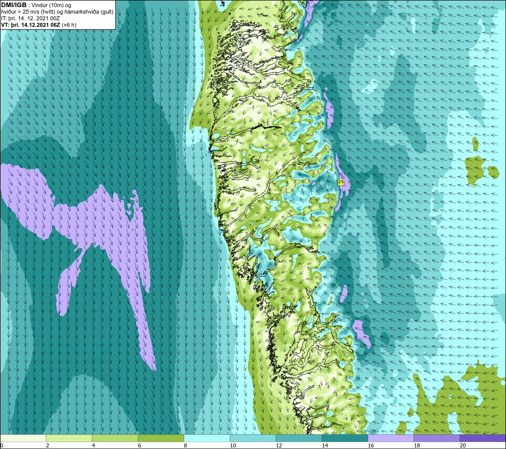506x449 pixels.
Task: Select the 14–16 m/s dark teal legend swatch
Action: (345, 438)
